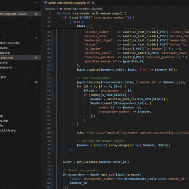Click line number 75 in the gutter
189x189 pixels.
click(49, 162)
